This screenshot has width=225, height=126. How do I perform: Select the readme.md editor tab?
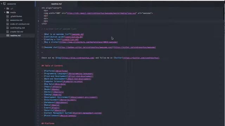pos(56,4)
